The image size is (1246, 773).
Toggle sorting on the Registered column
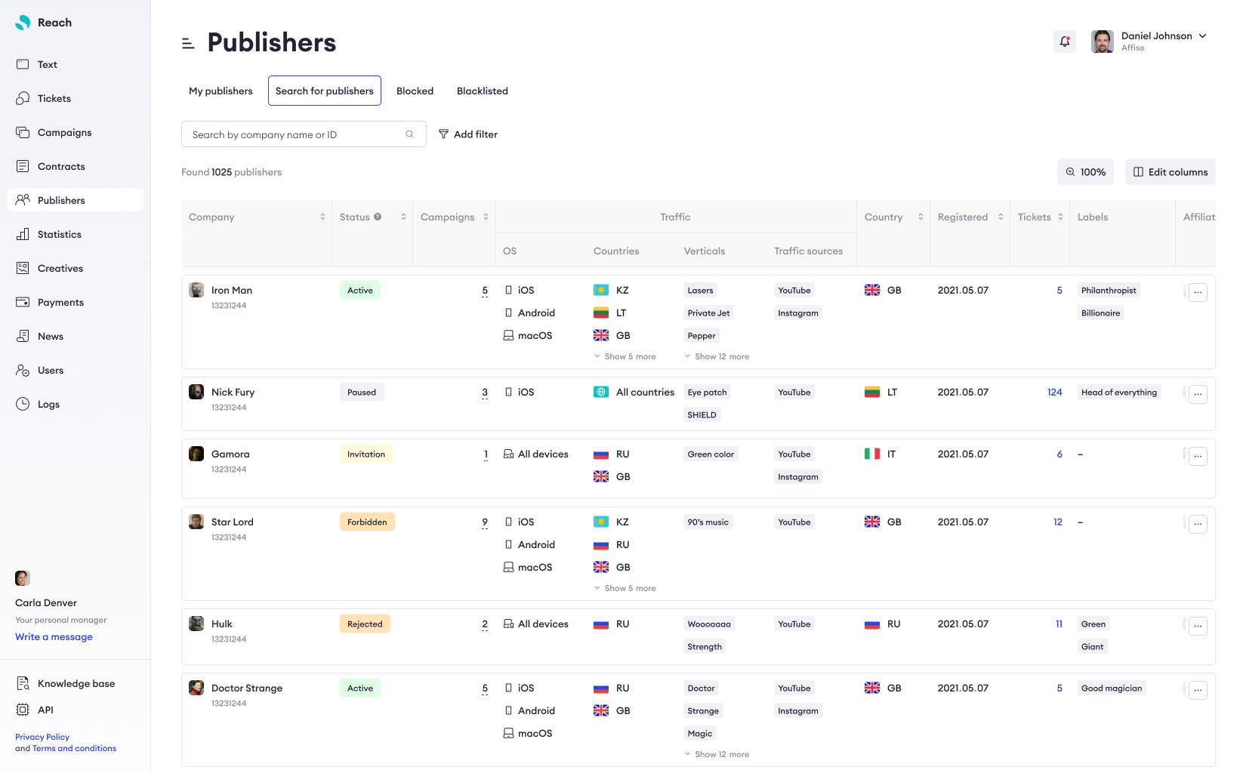pos(1001,217)
